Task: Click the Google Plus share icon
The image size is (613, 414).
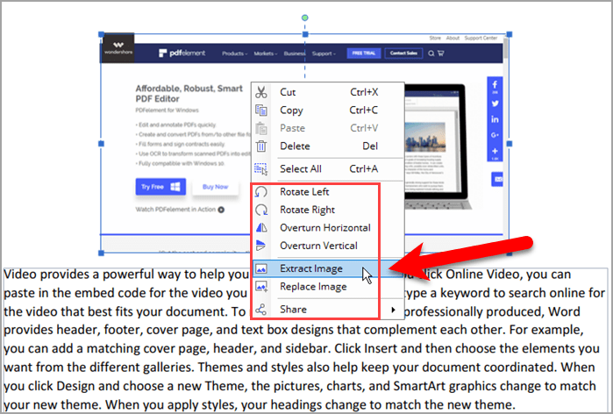Action: pyautogui.click(x=495, y=135)
